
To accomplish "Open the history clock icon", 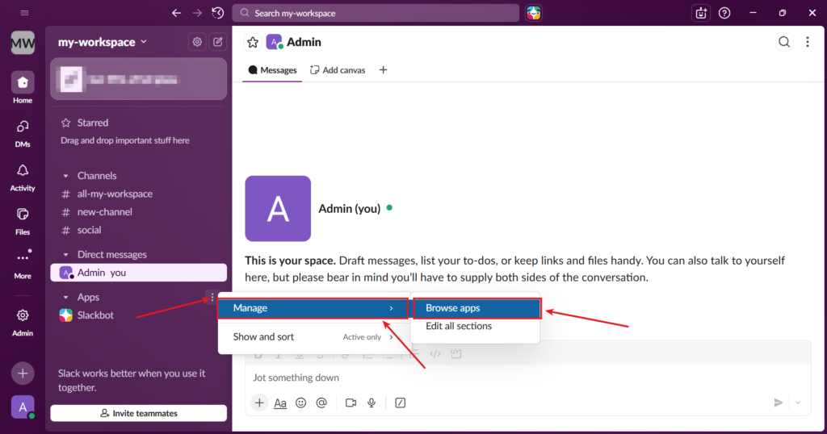I will click(218, 13).
